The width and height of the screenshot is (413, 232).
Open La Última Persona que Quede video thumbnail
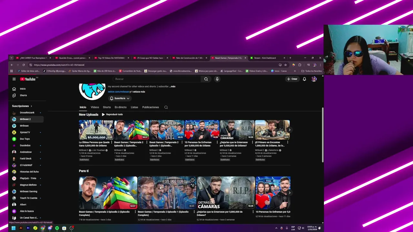pos(96,130)
